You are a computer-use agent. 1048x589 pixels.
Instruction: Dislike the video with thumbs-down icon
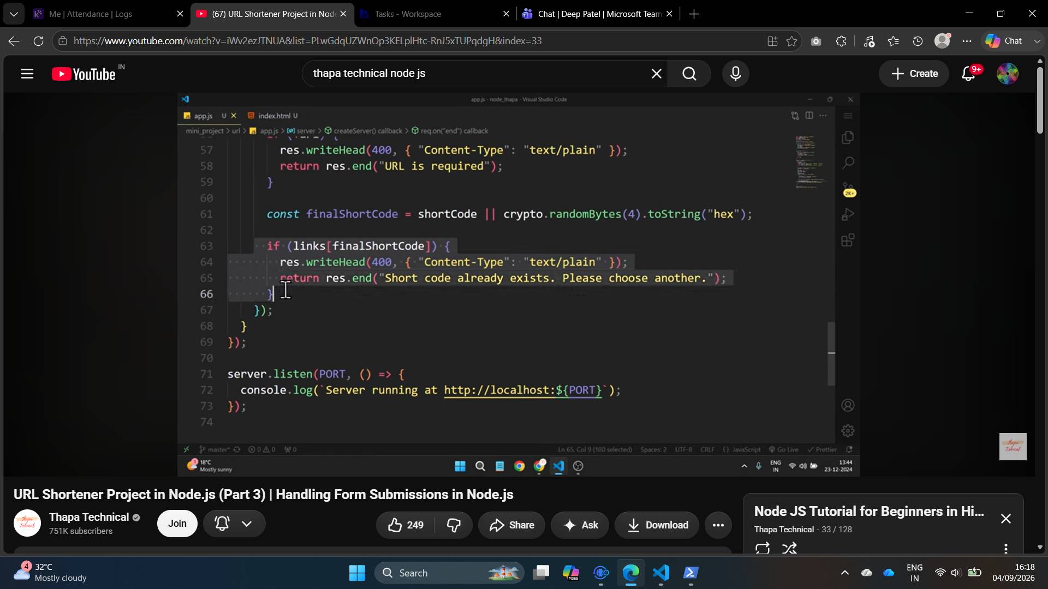pyautogui.click(x=454, y=525)
